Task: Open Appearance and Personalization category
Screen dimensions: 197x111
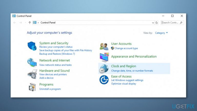Action: tap(134, 56)
